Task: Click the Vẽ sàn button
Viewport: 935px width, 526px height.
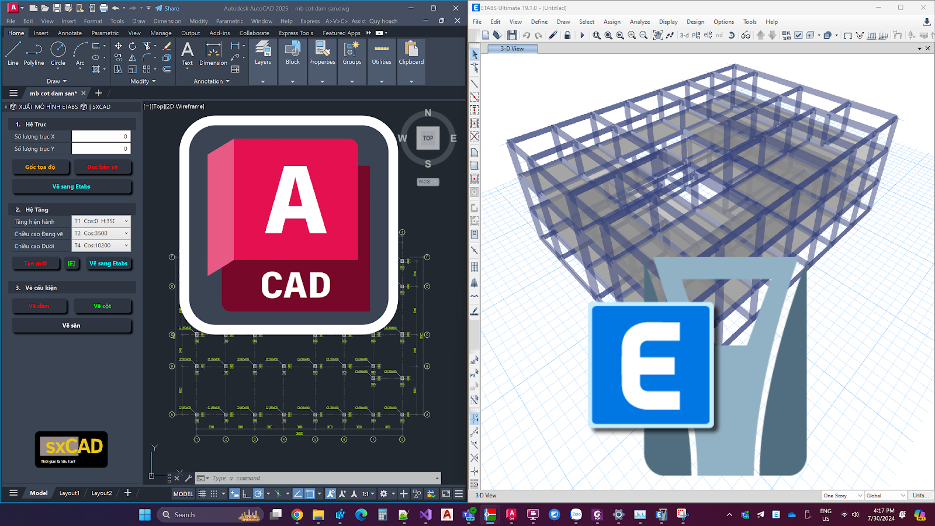Action: click(71, 326)
